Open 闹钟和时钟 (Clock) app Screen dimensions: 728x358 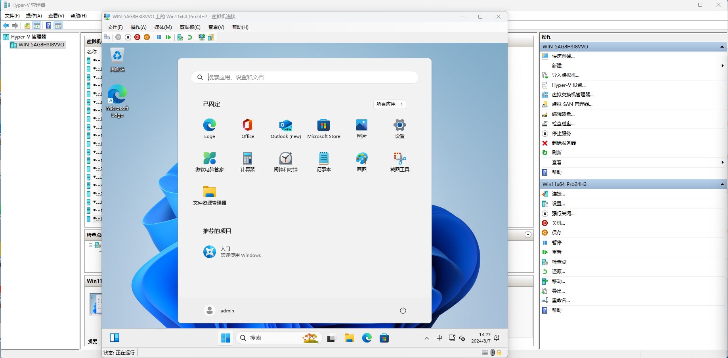(286, 162)
